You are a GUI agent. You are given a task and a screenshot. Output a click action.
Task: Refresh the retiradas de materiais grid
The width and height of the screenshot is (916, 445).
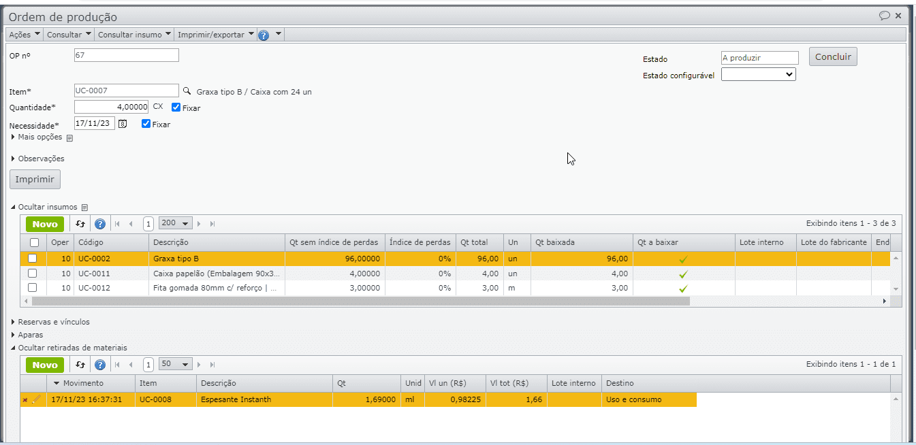[x=80, y=365]
